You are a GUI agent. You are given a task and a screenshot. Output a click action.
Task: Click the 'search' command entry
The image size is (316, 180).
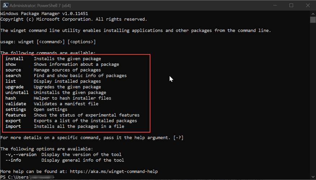point(13,76)
